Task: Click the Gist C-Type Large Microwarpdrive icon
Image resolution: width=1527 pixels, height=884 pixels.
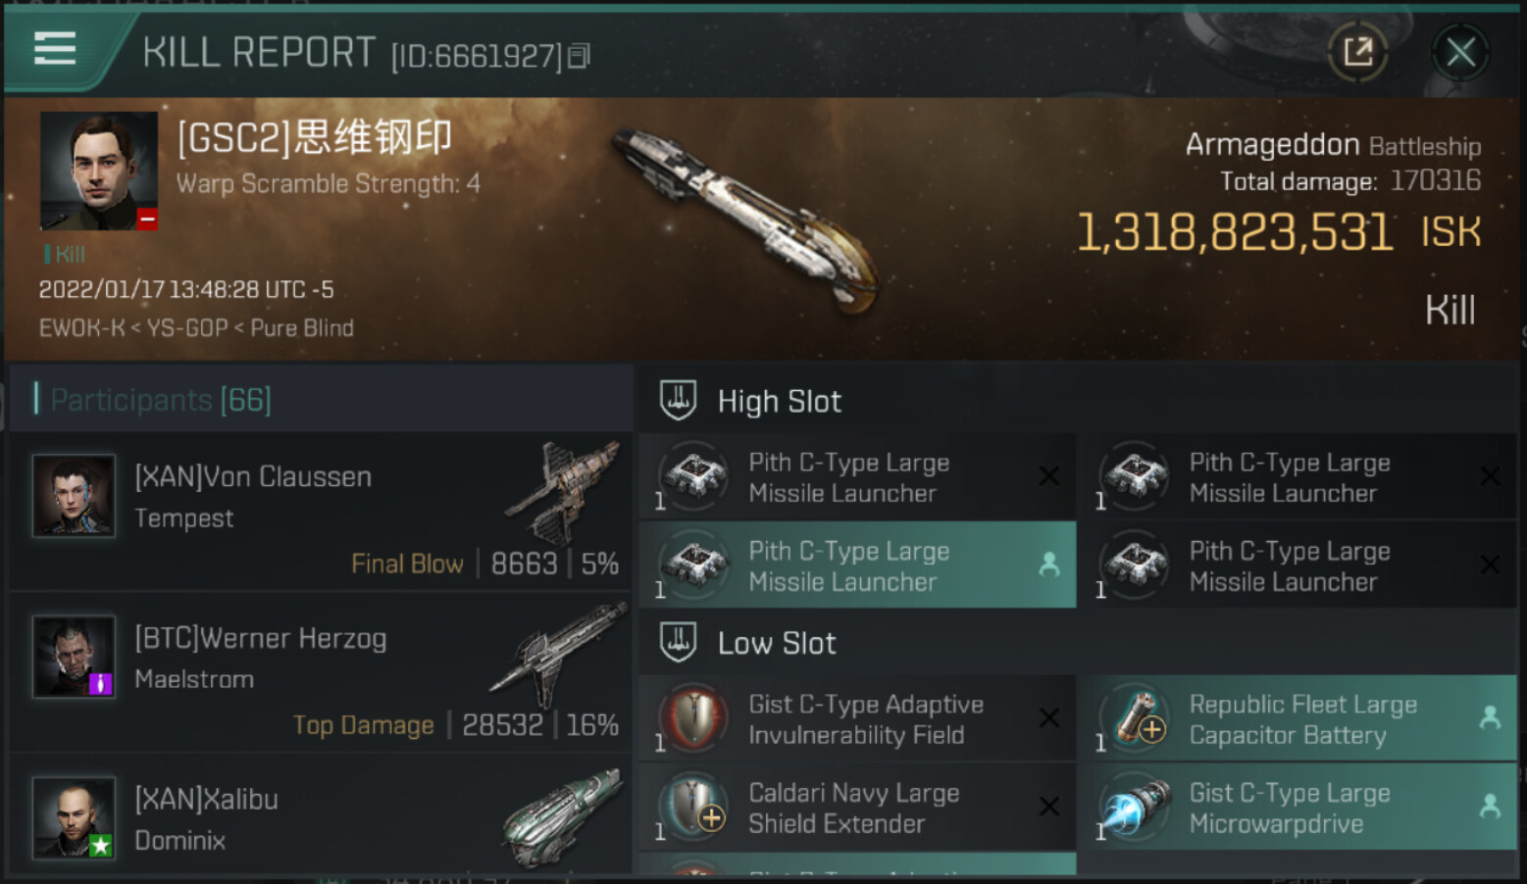Action: click(x=1135, y=808)
